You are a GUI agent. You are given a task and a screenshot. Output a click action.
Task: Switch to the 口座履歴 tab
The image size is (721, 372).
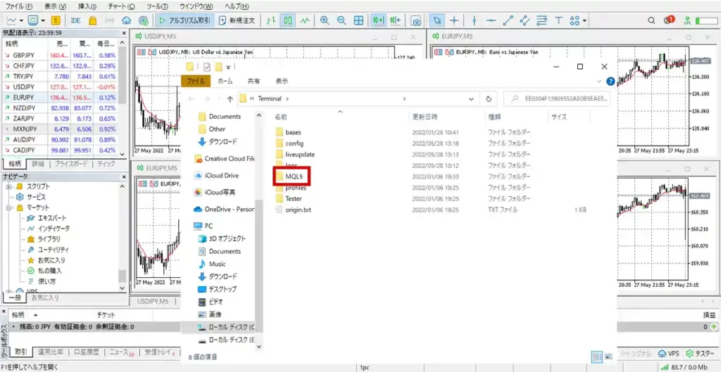pyautogui.click(x=87, y=352)
